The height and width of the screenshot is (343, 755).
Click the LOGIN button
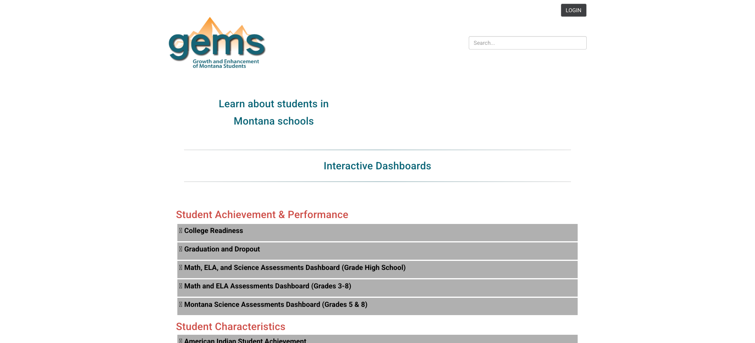coord(573,10)
